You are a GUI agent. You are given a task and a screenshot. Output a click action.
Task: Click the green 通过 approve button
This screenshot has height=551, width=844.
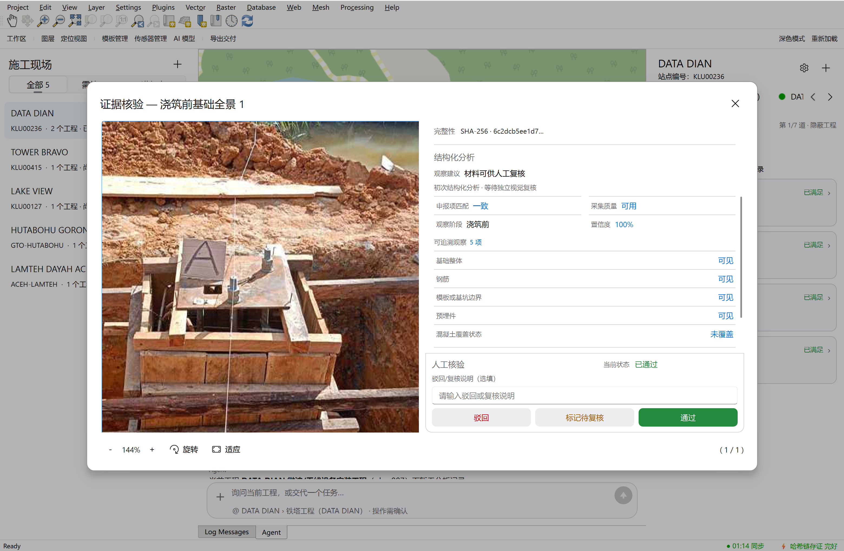coord(688,417)
